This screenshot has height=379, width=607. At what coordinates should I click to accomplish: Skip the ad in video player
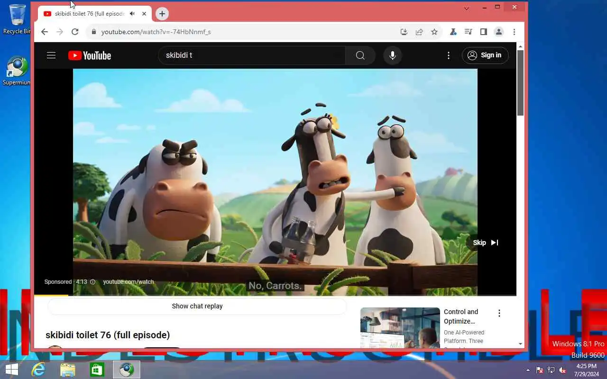[486, 243]
